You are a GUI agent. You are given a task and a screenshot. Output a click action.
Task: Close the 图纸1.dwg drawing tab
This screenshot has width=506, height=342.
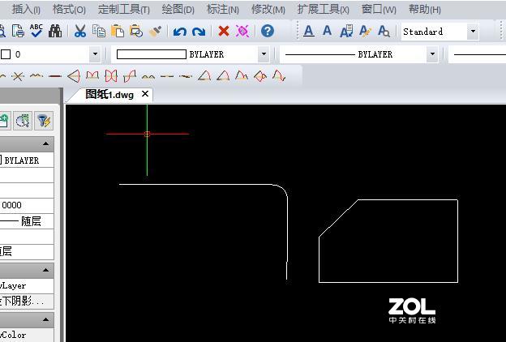pos(145,94)
